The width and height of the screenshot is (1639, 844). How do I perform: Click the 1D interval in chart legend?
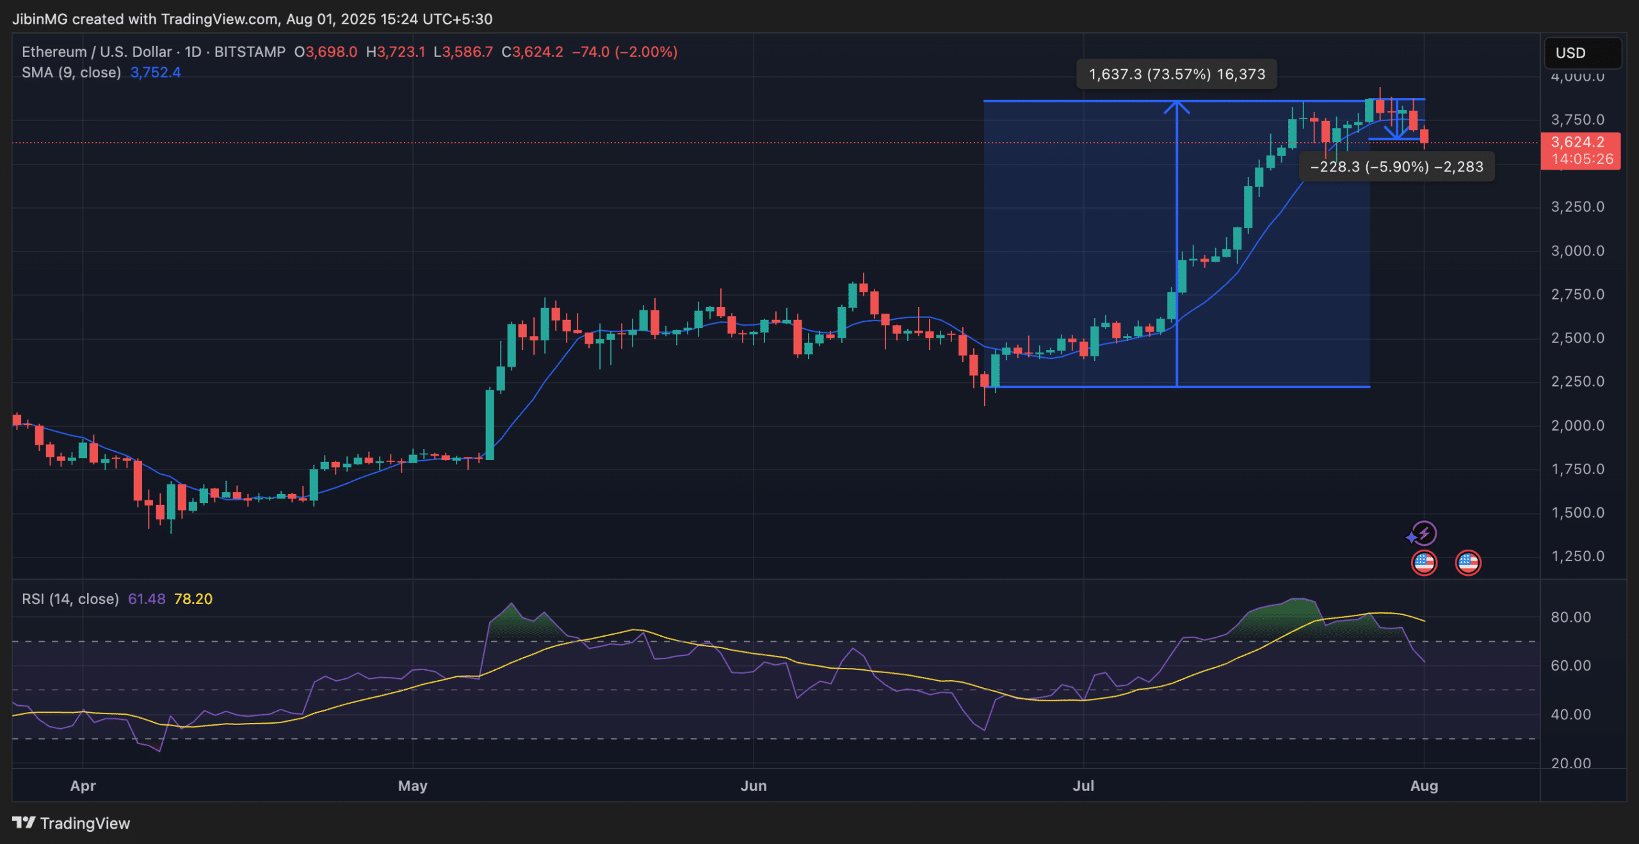[x=193, y=52]
